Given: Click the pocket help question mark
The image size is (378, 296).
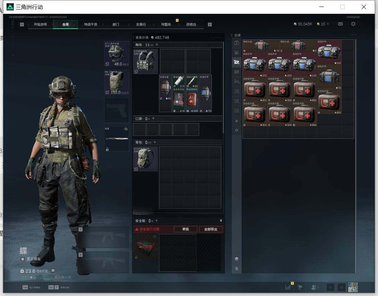Looking at the screenshot, I should (153, 119).
